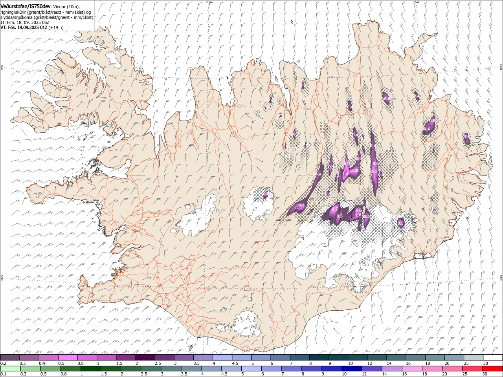Click the Veðurstofan/IS750dev title text
The width and height of the screenshot is (503, 377).
tap(26, 6)
